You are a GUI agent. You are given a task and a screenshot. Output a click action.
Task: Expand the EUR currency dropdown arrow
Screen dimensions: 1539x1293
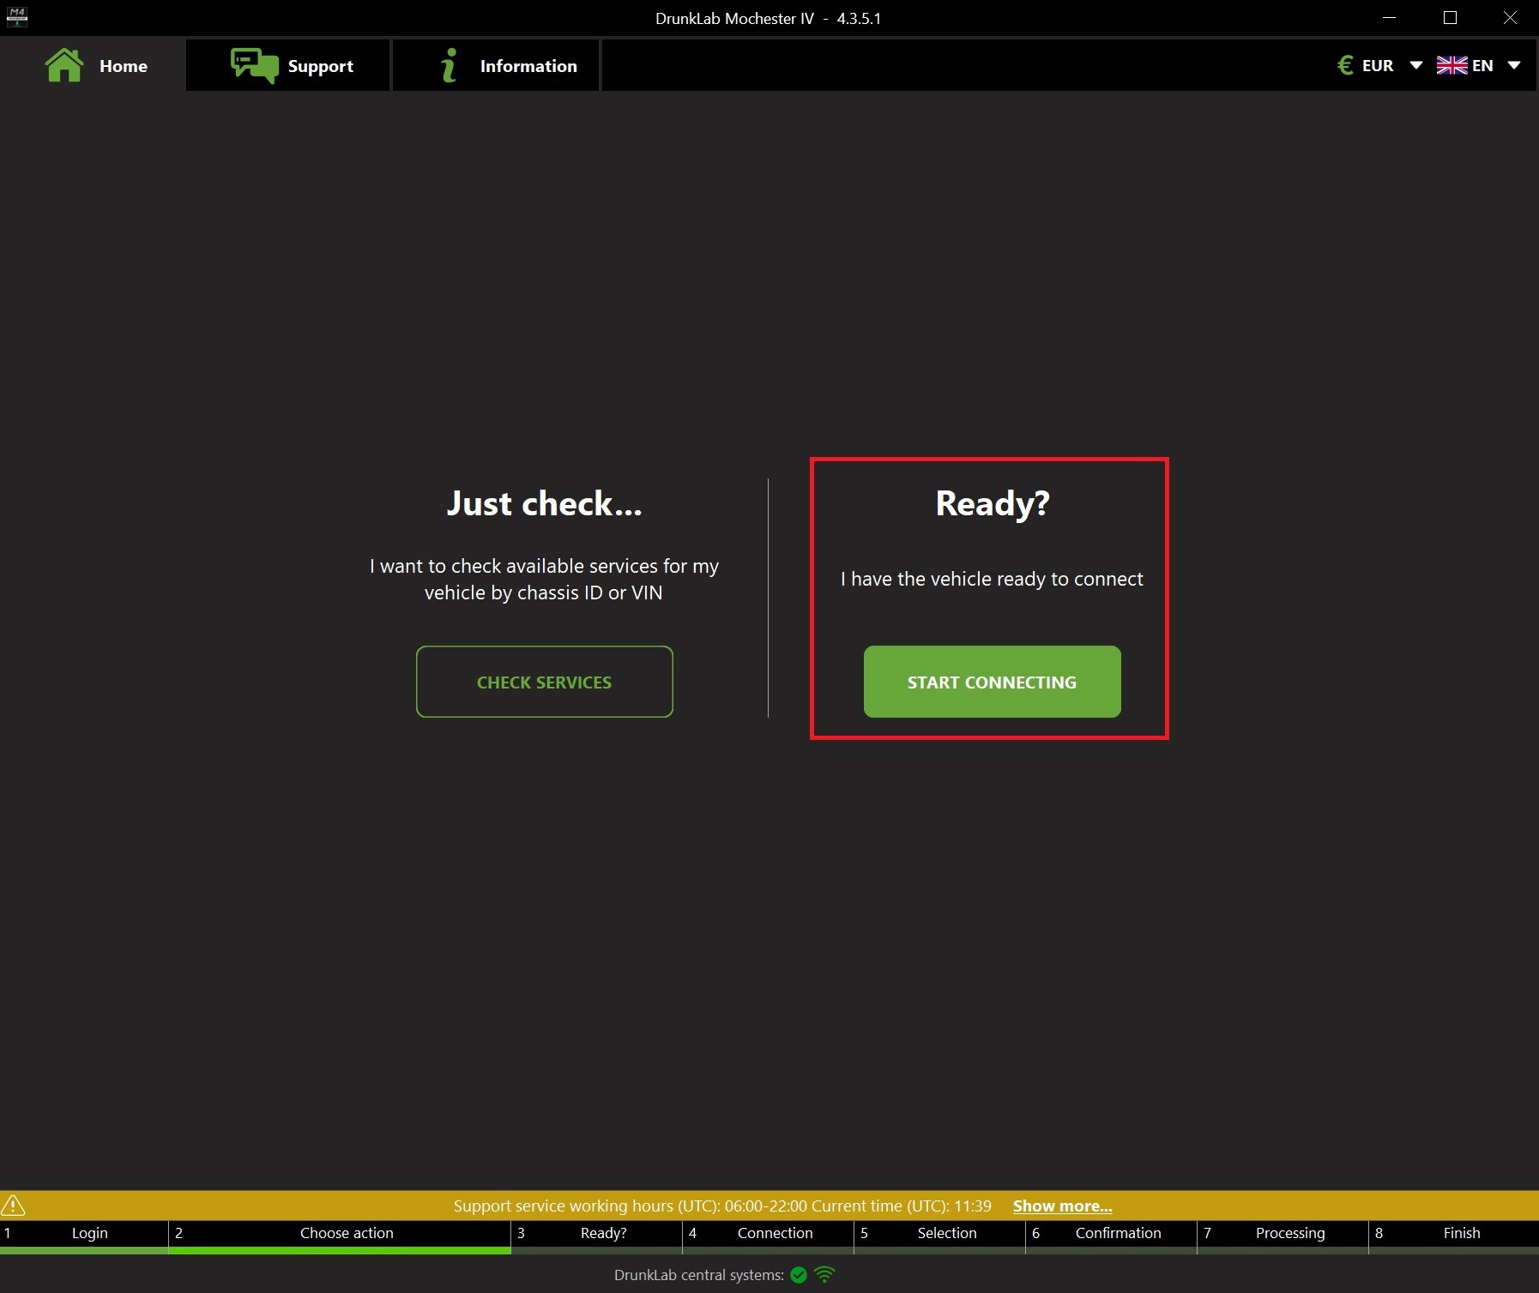(x=1416, y=65)
